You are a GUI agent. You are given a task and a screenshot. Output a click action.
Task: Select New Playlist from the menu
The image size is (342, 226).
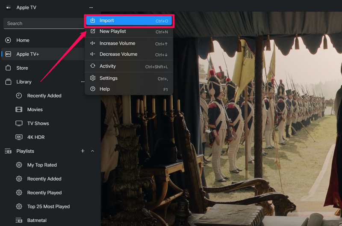(112, 31)
